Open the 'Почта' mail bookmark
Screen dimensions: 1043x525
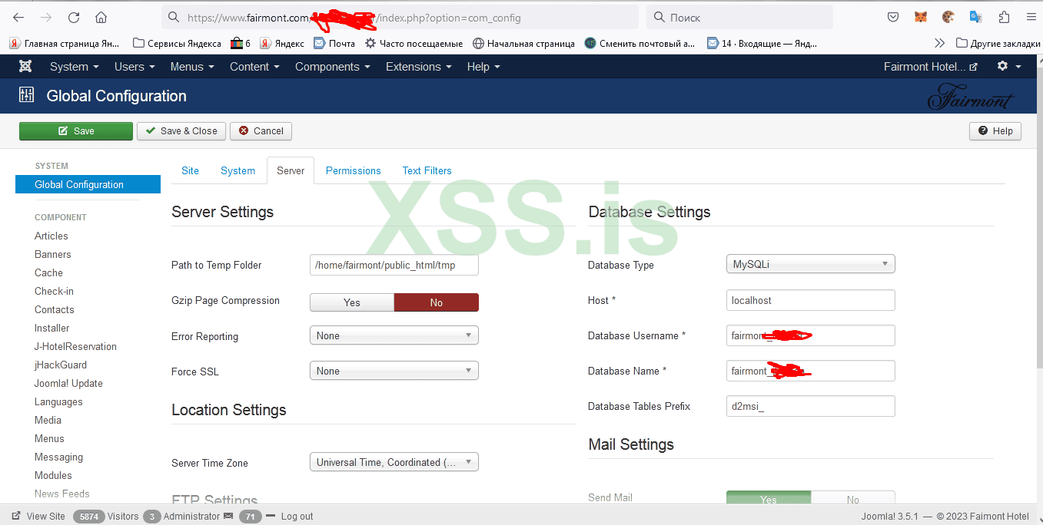point(334,43)
